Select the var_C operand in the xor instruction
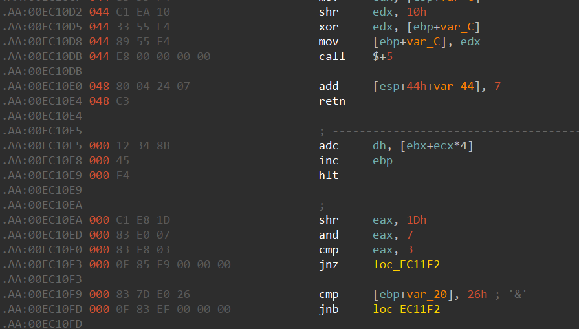 point(463,27)
